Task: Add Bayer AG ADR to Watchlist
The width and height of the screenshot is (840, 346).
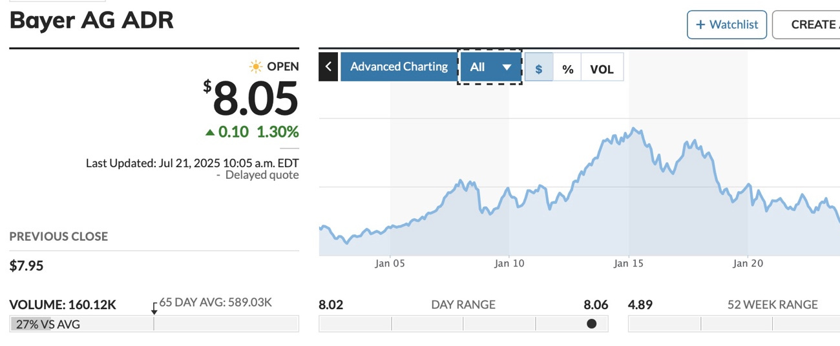Action: [727, 25]
